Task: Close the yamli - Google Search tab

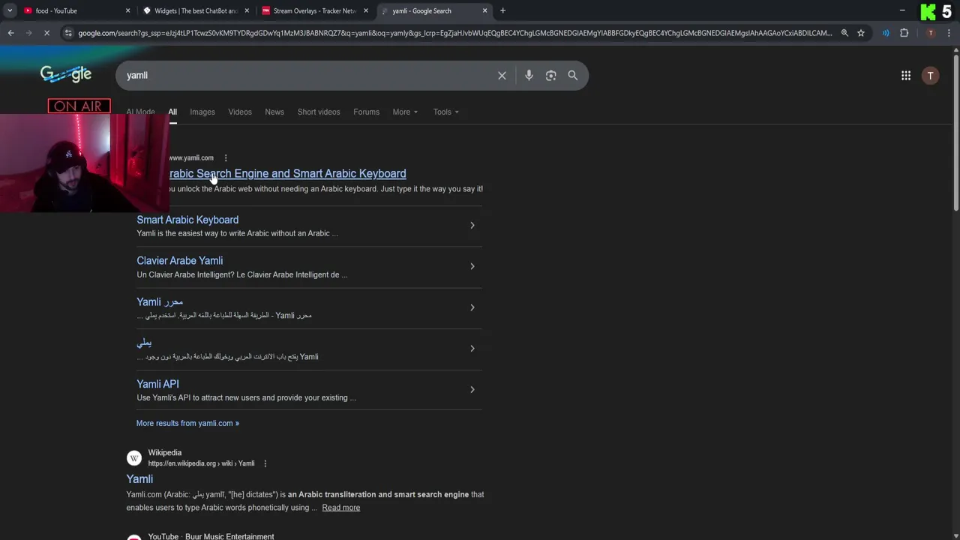Action: pyautogui.click(x=484, y=10)
